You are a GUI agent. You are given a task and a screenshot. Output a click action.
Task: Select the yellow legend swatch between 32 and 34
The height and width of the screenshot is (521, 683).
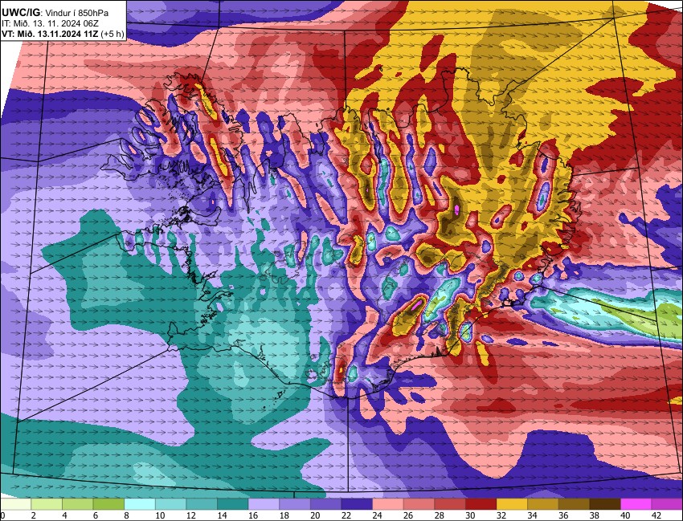(x=512, y=504)
